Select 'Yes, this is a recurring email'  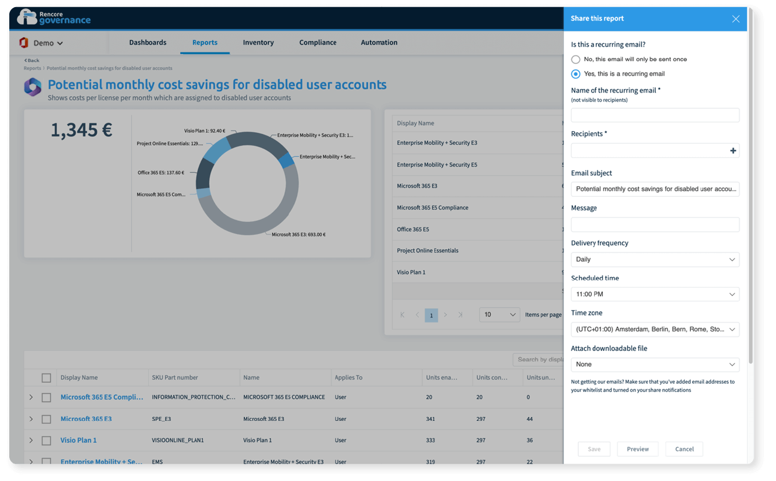[x=575, y=74]
